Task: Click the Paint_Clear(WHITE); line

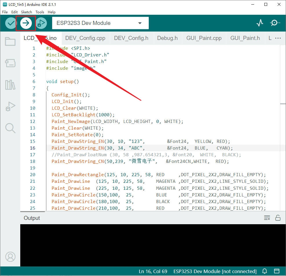Action: click(x=78, y=128)
